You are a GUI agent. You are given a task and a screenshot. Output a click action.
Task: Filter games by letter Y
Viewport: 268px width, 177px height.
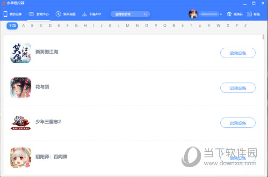coord(237,26)
